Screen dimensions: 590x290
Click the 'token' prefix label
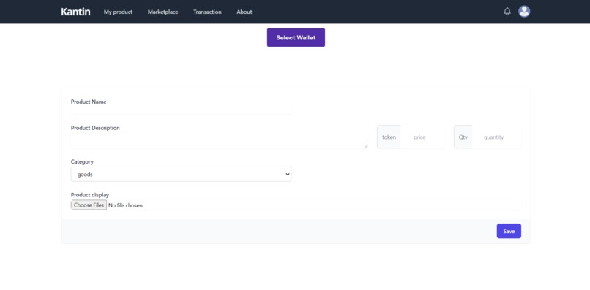[389, 137]
